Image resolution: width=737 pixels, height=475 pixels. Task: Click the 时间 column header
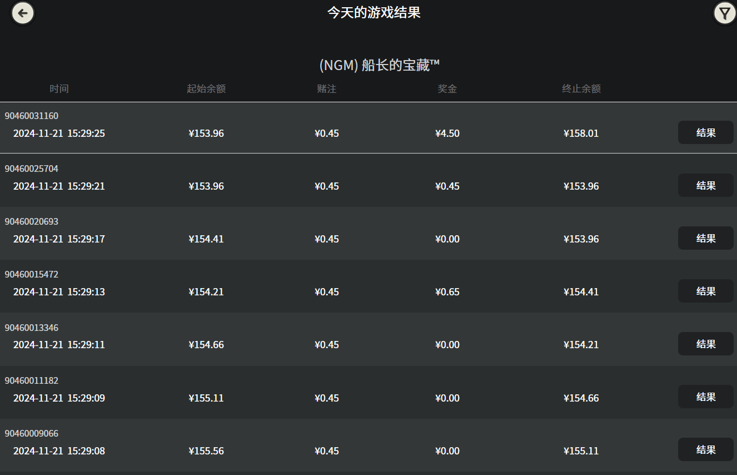[x=59, y=88]
